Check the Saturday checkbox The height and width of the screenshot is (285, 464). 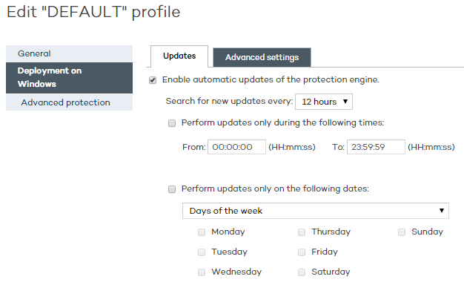tap(302, 272)
